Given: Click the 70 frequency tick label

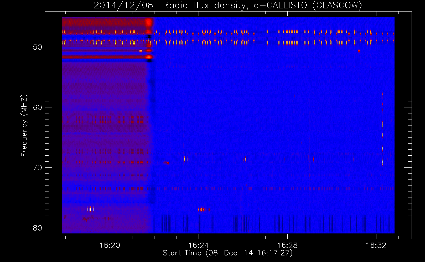Looking at the screenshot, I should (x=38, y=168).
